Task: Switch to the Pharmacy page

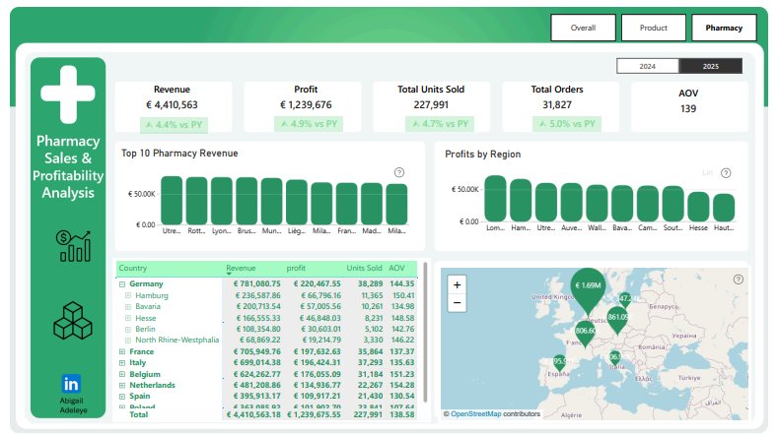Action: pyautogui.click(x=724, y=28)
